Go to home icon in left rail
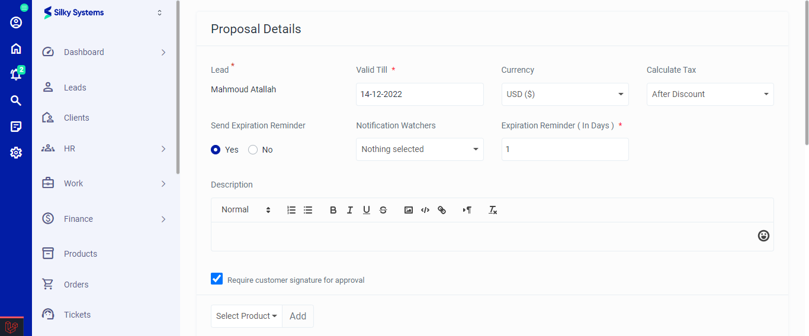 16,49
